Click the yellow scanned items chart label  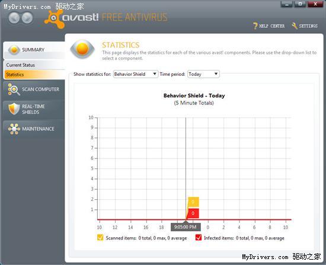point(193,202)
